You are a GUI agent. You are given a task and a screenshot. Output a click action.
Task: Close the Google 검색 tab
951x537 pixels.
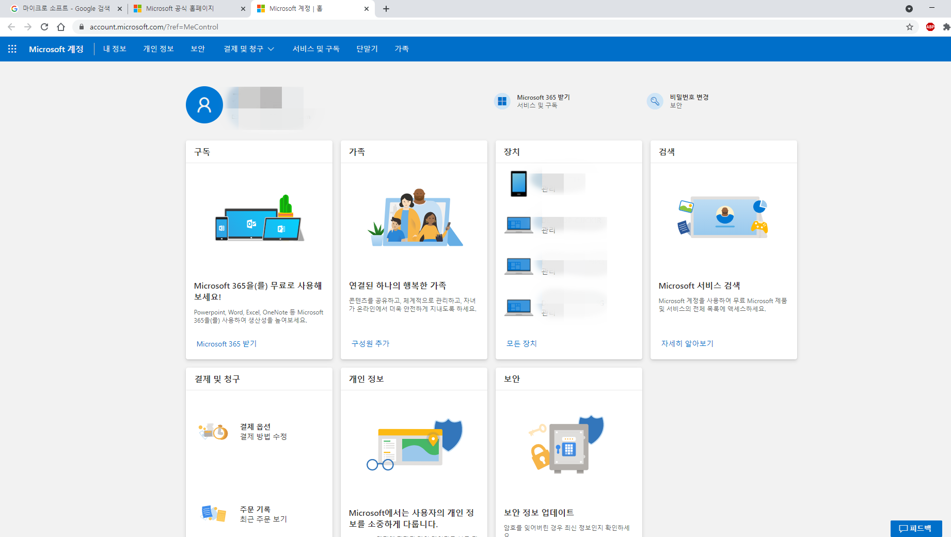click(x=120, y=9)
